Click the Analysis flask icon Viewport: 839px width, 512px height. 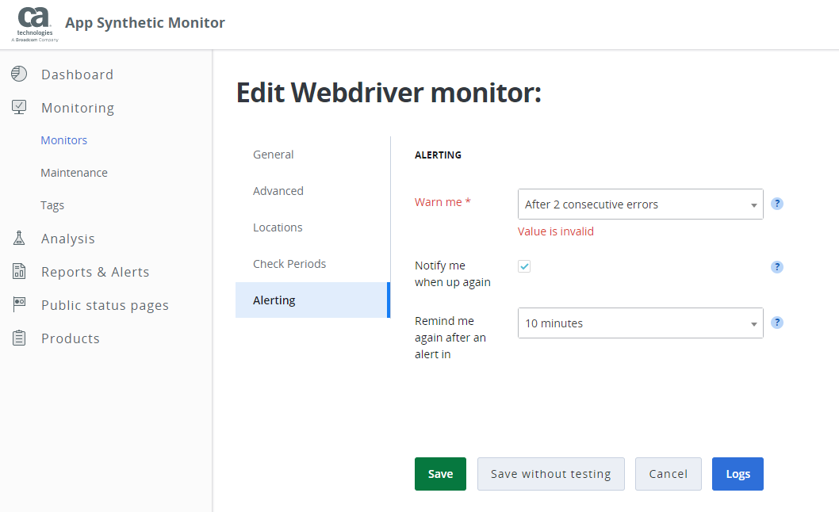[x=19, y=238]
